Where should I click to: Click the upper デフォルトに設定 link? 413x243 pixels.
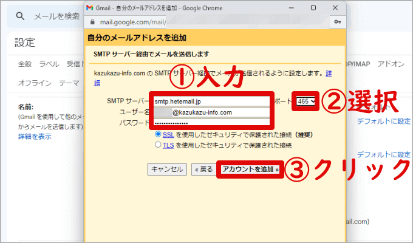click(x=384, y=122)
